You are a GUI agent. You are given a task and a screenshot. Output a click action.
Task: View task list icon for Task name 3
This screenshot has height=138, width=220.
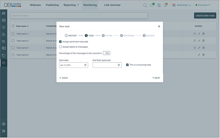coord(195,48)
